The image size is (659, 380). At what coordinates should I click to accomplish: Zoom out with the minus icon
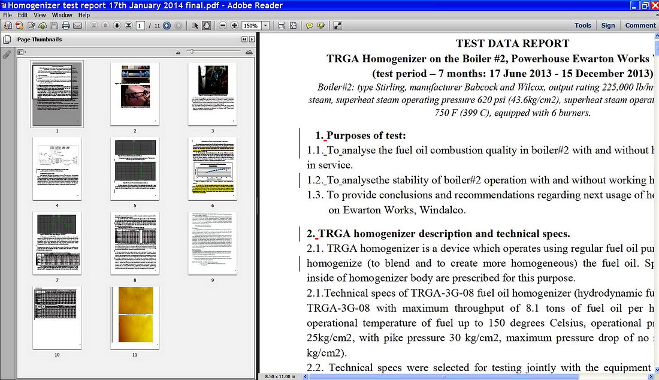point(223,26)
